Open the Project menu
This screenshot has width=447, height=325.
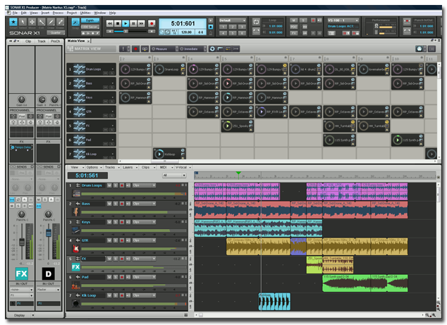(x=72, y=13)
